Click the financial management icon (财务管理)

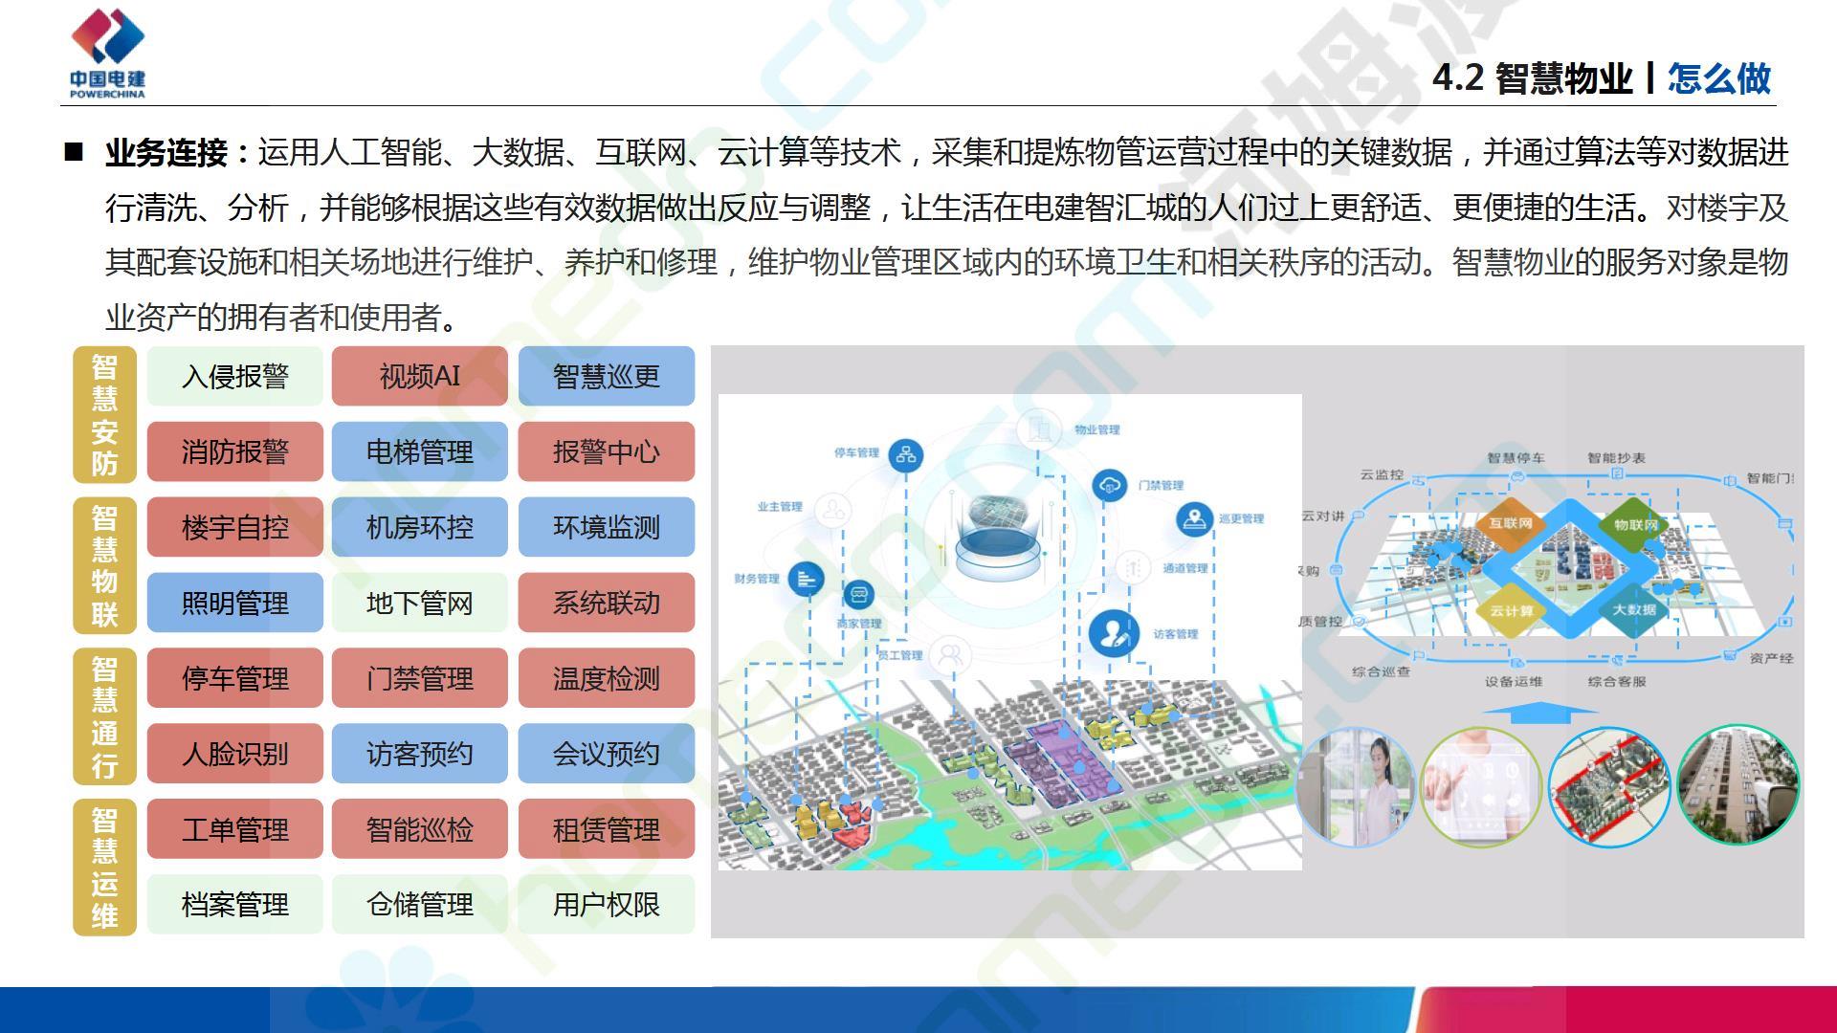(807, 579)
